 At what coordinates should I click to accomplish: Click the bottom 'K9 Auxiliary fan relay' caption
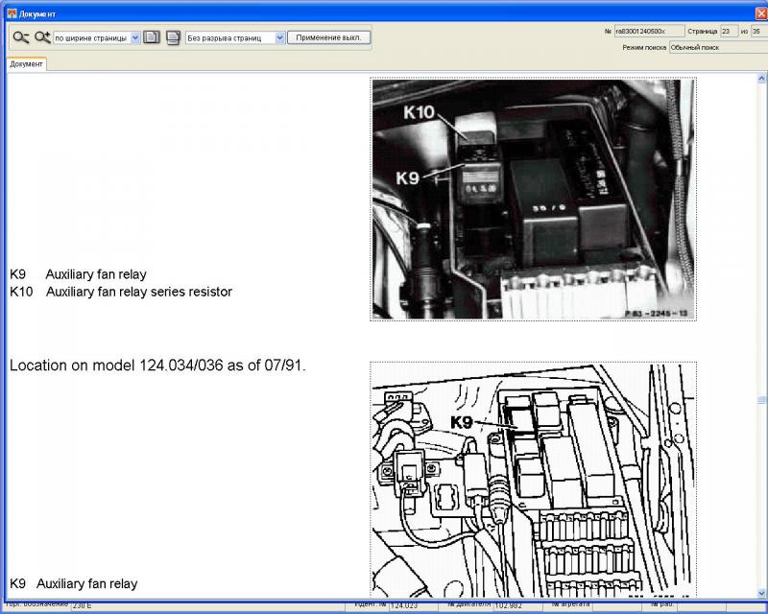74,583
